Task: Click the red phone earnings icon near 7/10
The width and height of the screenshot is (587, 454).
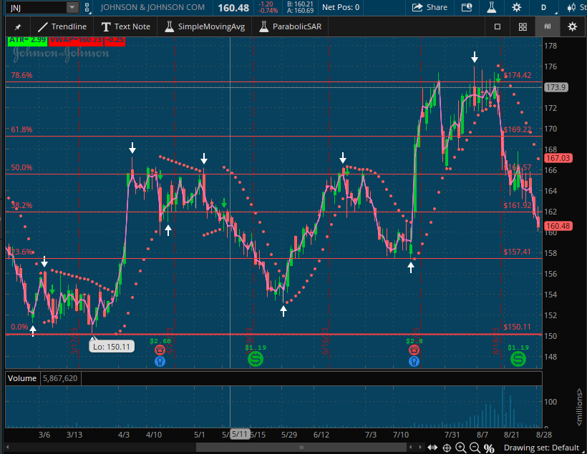Action: [414, 350]
